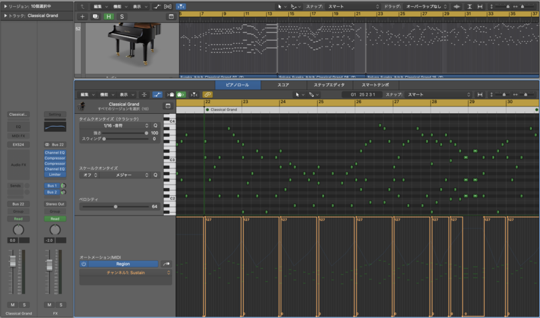Viewport: 540px width, 318px height.
Task: Click the Classical Grand volume fader
Action: pos(13,262)
